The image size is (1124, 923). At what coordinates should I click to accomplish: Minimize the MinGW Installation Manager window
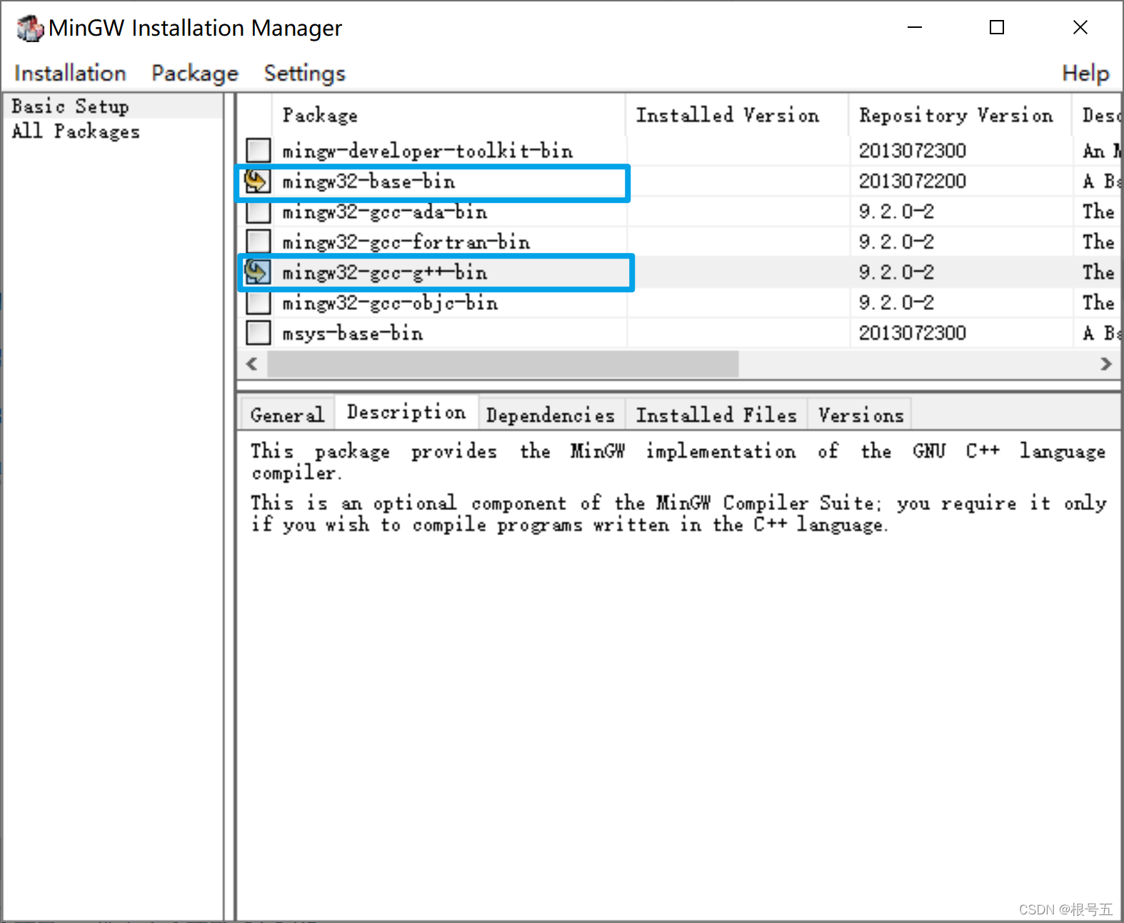pos(915,28)
